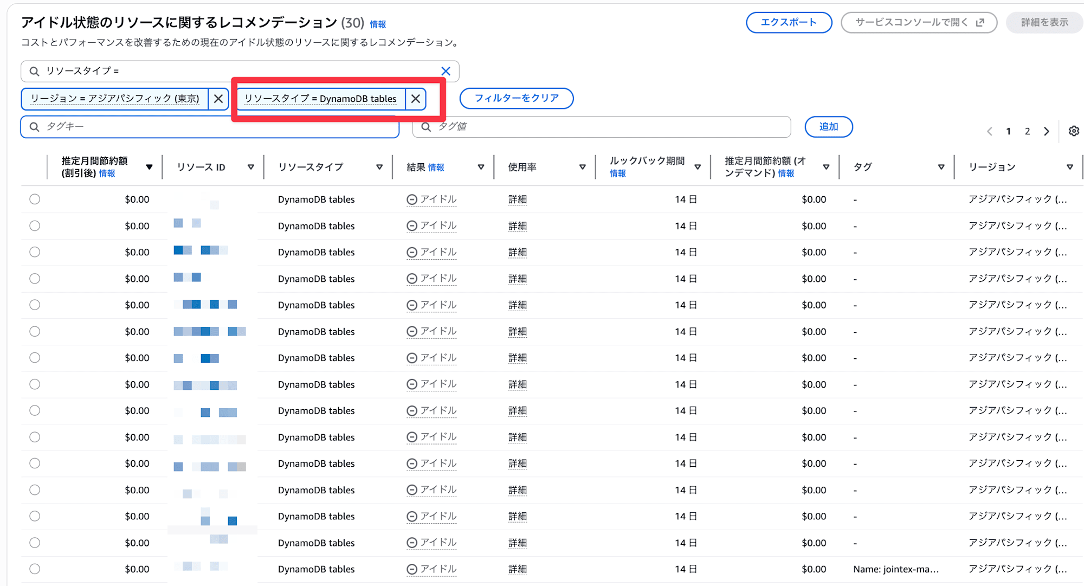Image resolution: width=1084 pixels, height=586 pixels.
Task: Click blurred resource ID in fifth row
Action: 205,305
